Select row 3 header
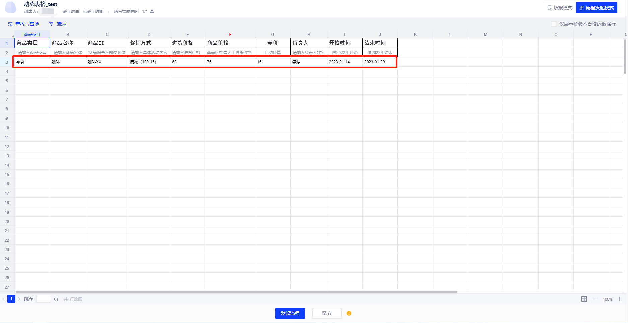Viewport: 628px width, 323px height. [7, 62]
